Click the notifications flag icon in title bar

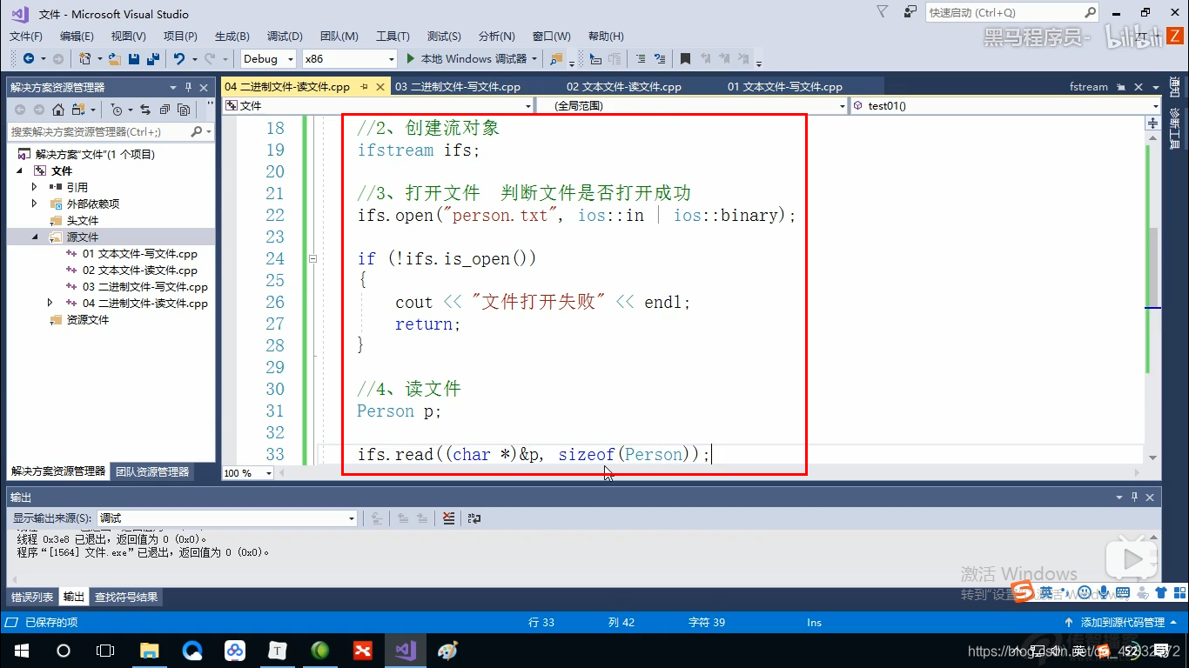click(883, 12)
